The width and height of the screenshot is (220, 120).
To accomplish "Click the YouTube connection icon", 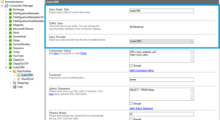I will 10,56.
